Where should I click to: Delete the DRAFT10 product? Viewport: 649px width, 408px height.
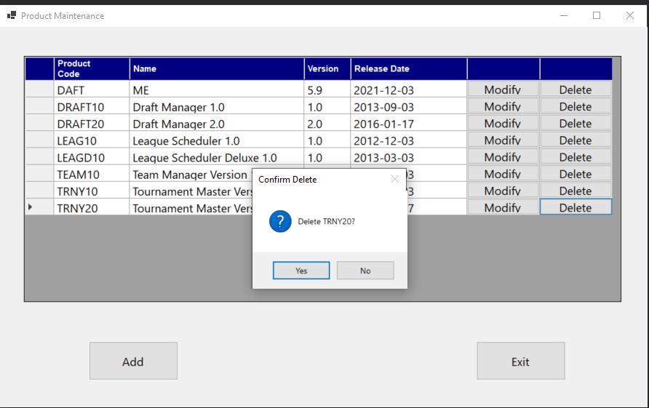coord(576,106)
